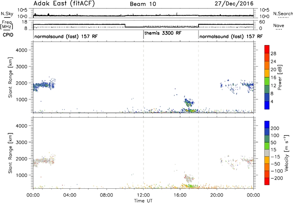
Task: Click the 'Nave' legend label
Action: tap(279, 25)
